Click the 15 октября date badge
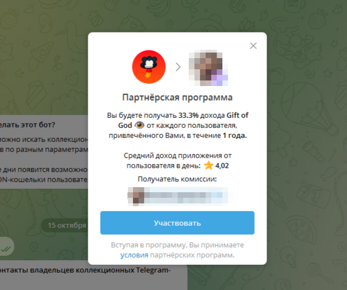The height and width of the screenshot is (290, 347). (65, 225)
